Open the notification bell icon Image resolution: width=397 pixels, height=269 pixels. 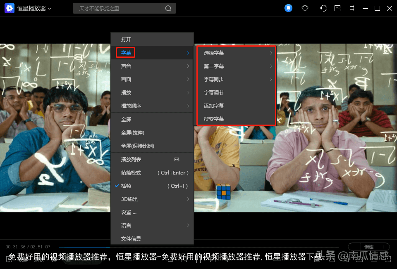(x=288, y=8)
